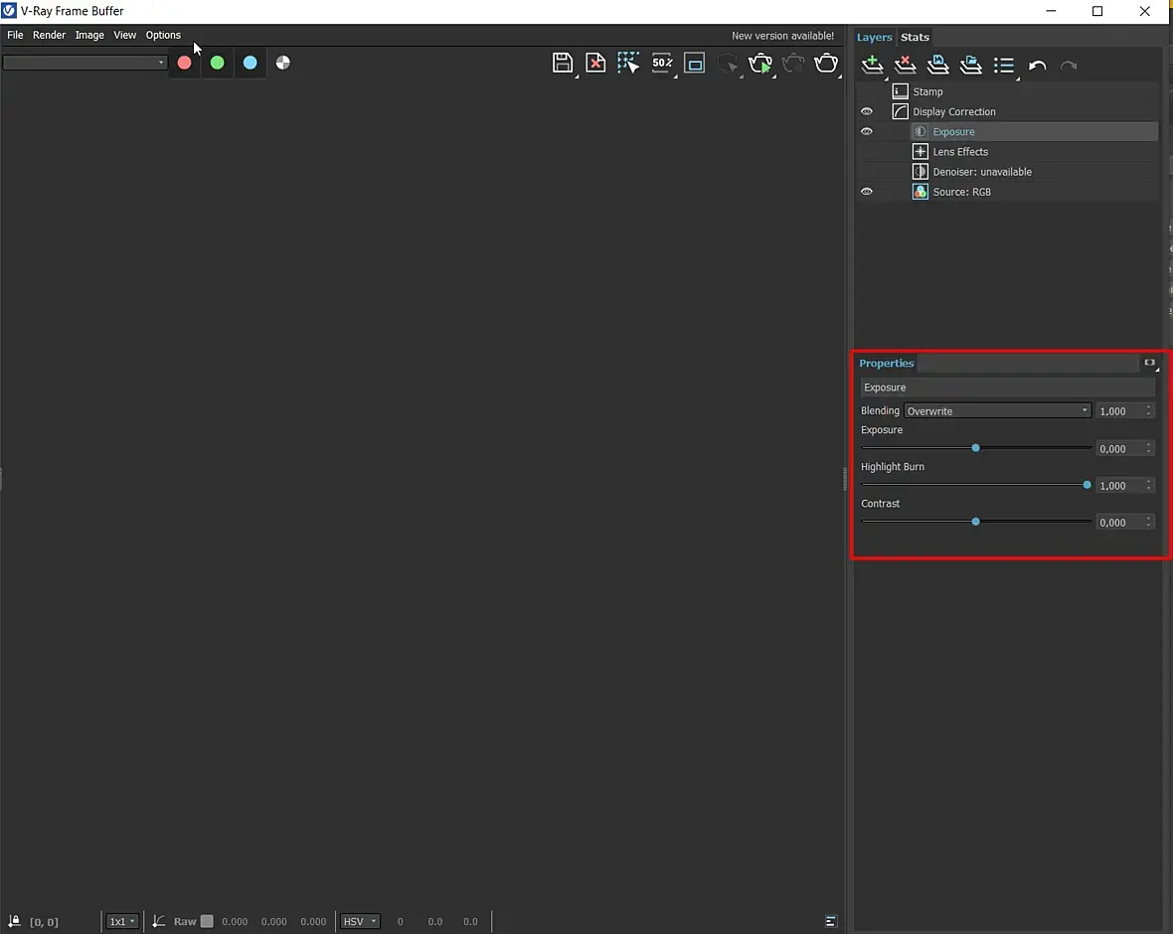Click the greyed-out teapot icon before Render
1173x934 pixels.
pyautogui.click(x=793, y=63)
